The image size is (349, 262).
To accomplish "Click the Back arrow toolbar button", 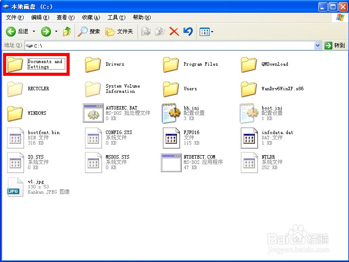I will [17, 32].
